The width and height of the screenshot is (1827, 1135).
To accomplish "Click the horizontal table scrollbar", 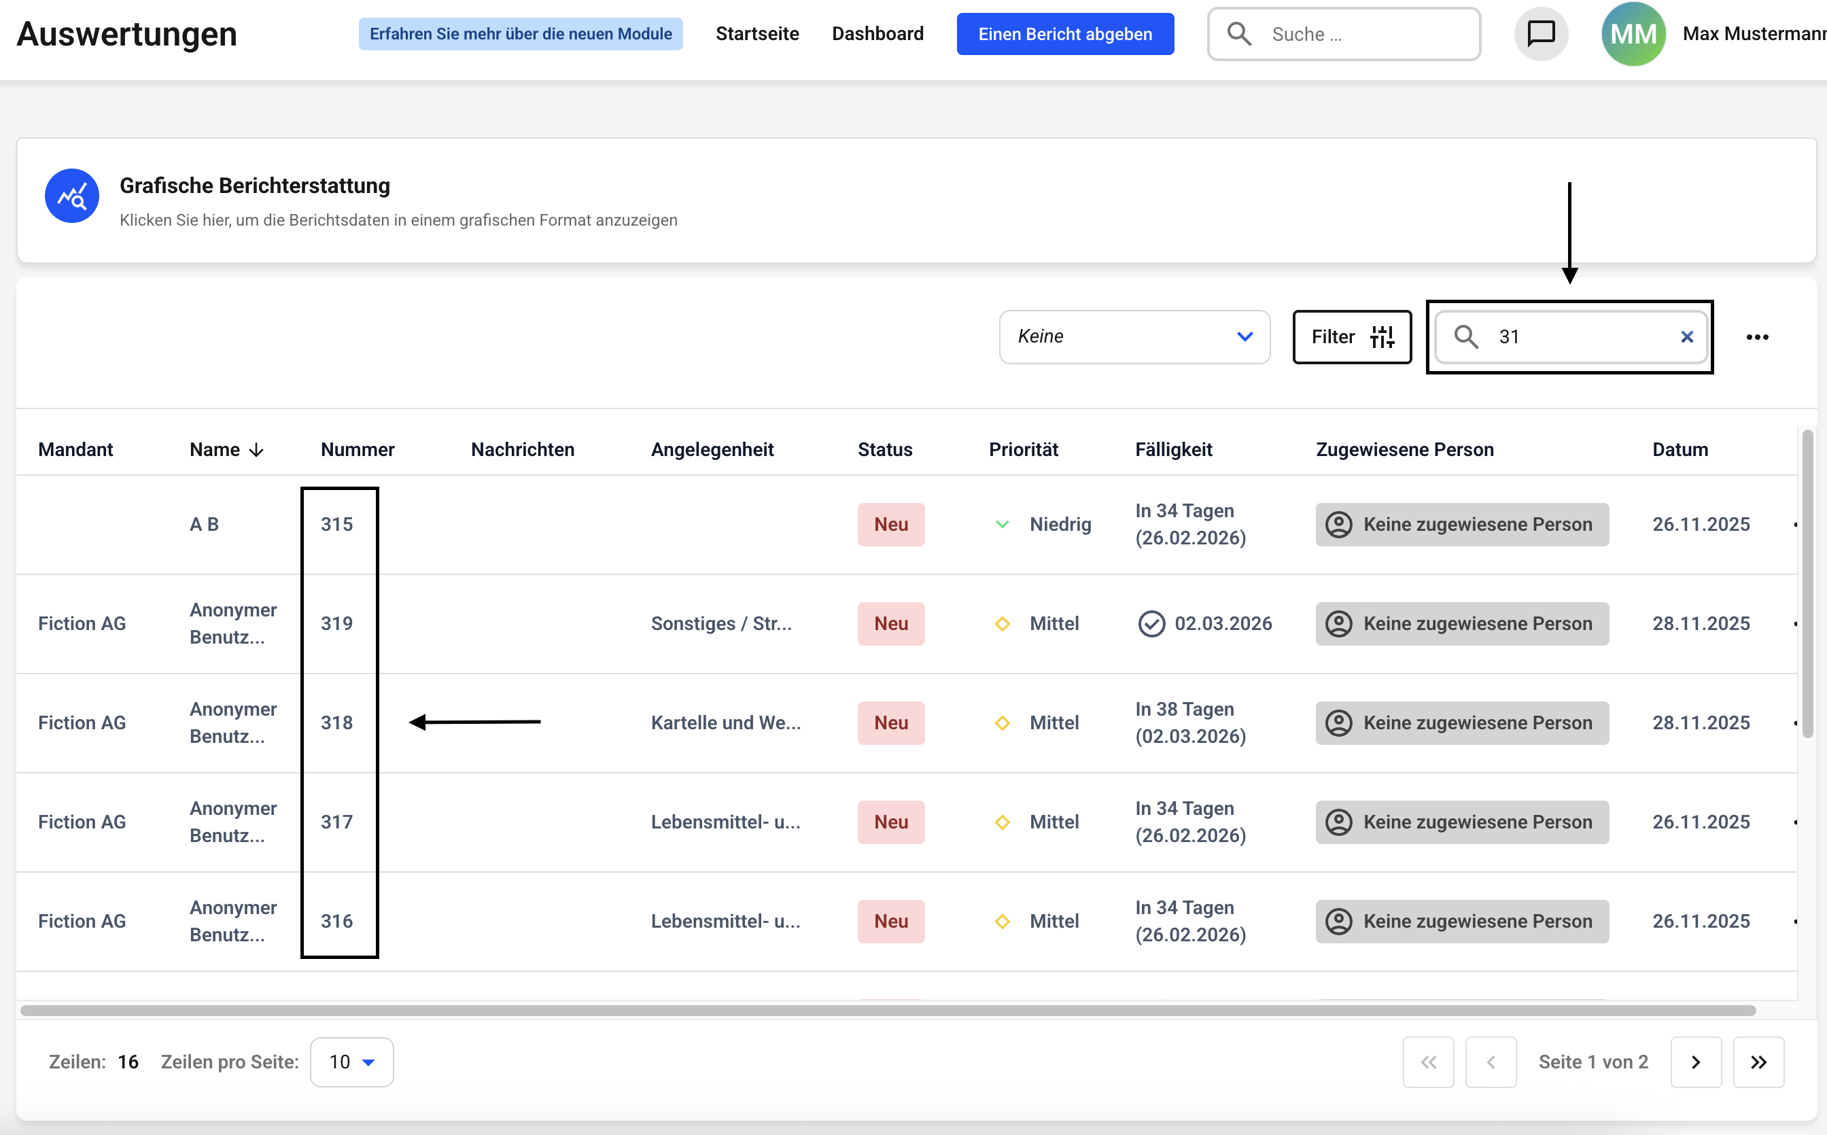I will point(886,1011).
